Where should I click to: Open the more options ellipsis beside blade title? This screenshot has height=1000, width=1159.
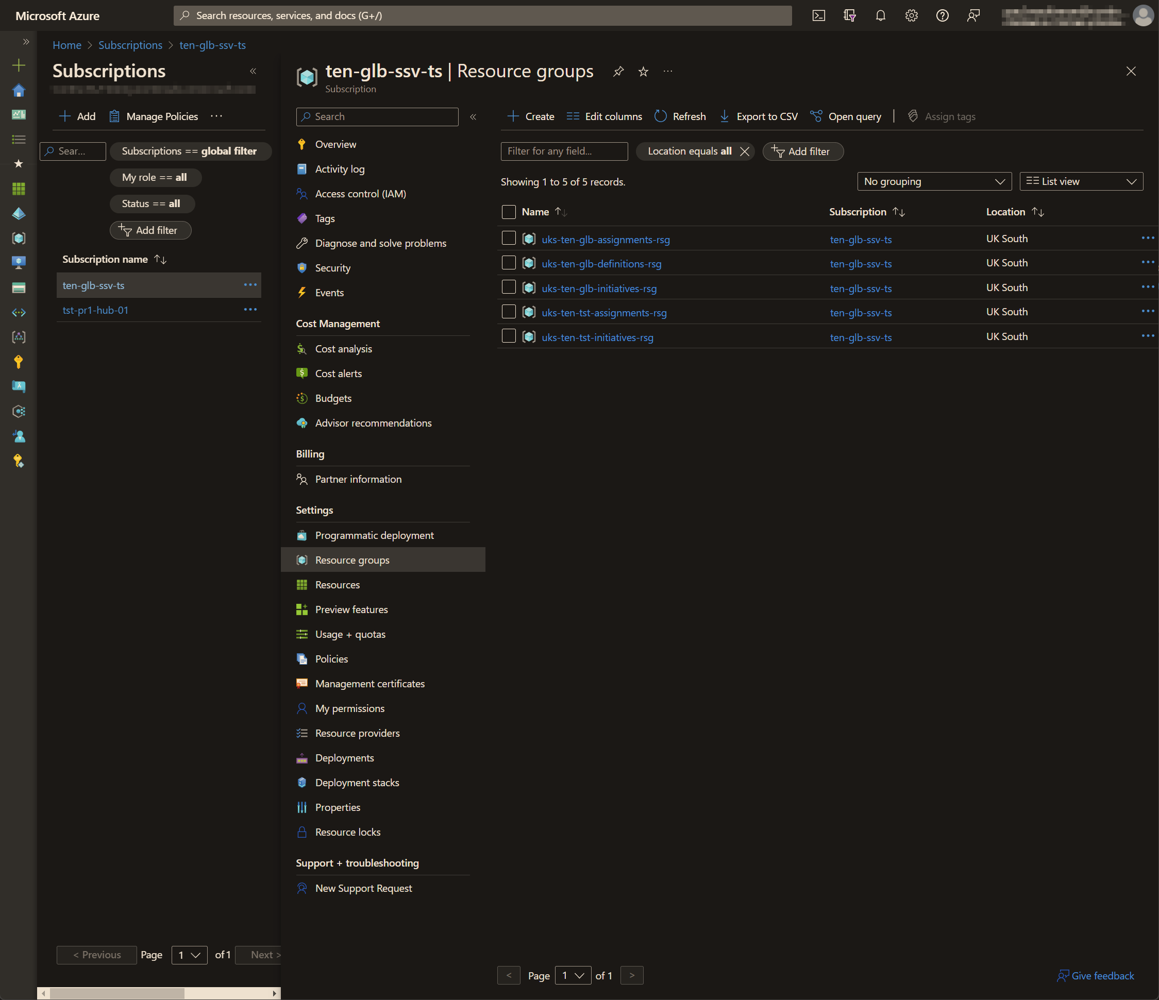click(x=668, y=72)
